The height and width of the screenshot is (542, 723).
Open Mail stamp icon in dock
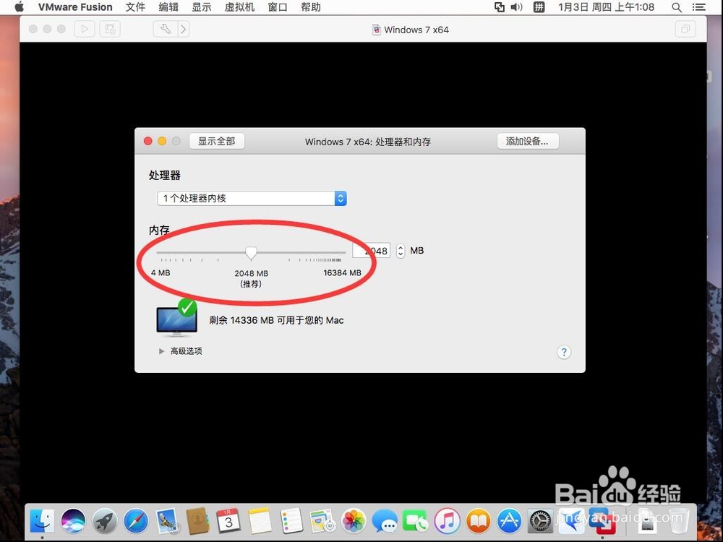tap(167, 521)
